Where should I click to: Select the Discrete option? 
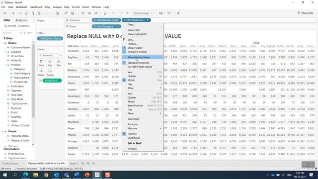[143, 134]
